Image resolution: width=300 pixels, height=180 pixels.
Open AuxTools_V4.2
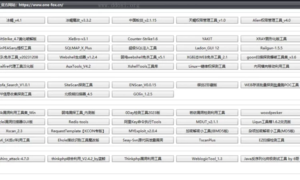click(78, 66)
